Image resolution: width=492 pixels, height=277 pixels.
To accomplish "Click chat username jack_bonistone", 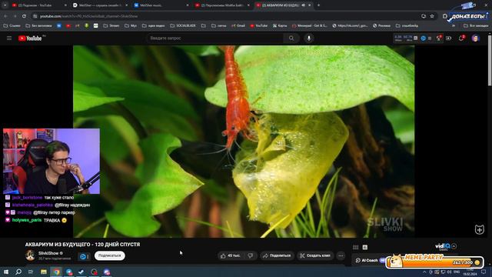I will click(x=27, y=198).
